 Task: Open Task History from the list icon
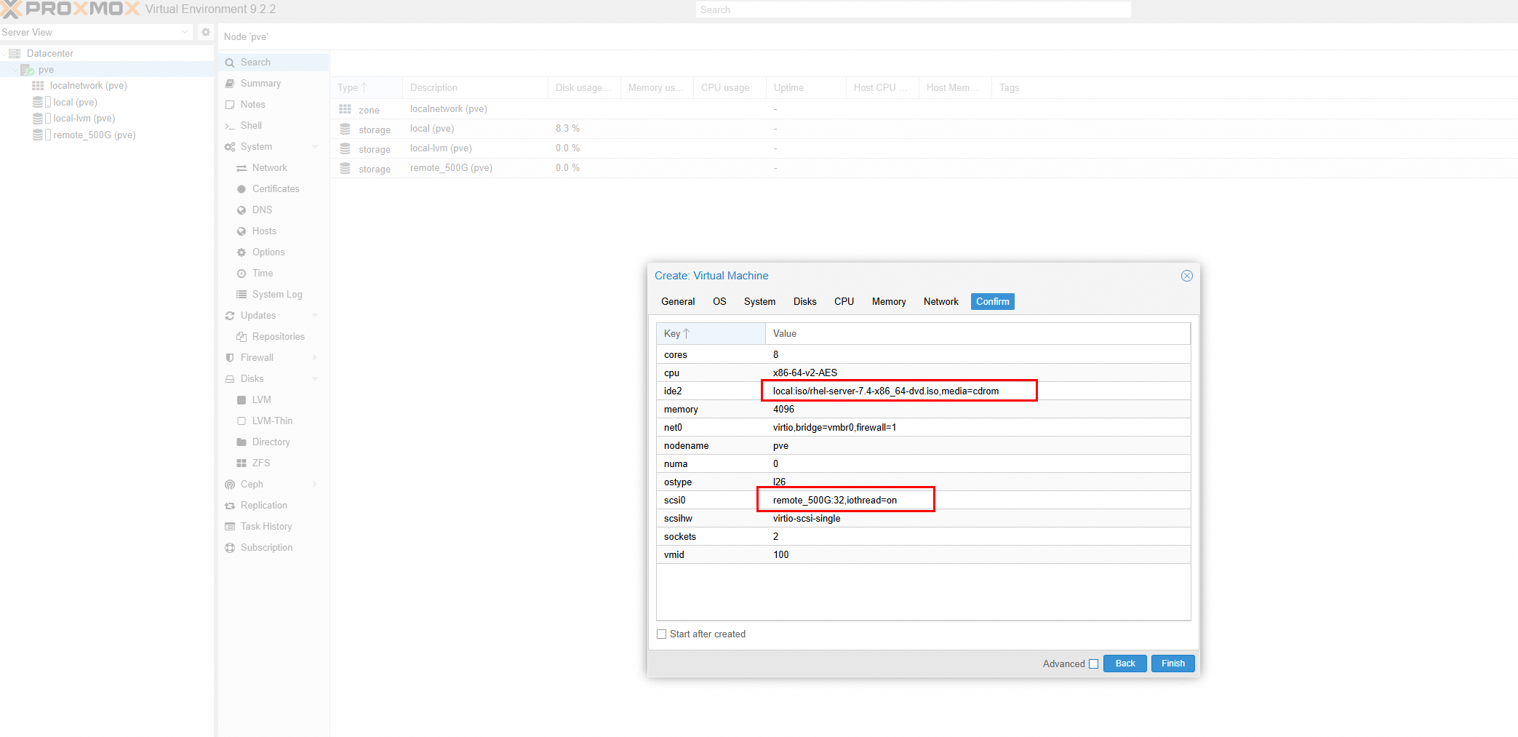(230, 527)
